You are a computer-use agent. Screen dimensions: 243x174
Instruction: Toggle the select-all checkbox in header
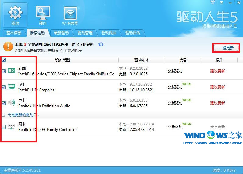click(x=4, y=60)
